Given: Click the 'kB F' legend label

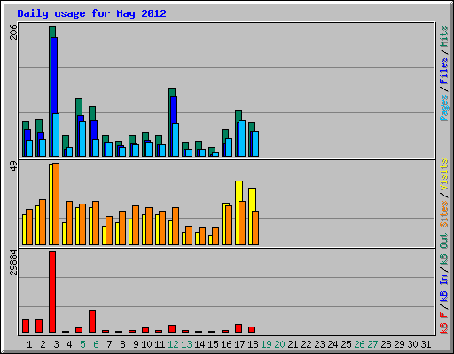Looking at the screenshot, I should point(444,323).
